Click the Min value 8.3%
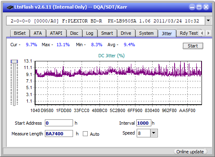The image size is (215, 157). (x=97, y=45)
